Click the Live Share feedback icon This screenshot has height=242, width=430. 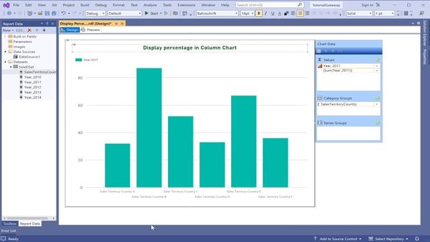click(421, 13)
